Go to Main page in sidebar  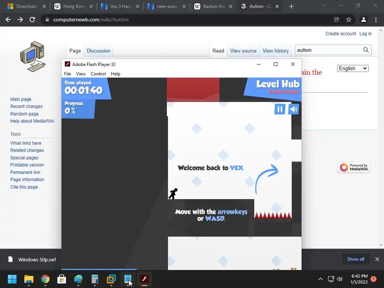click(21, 99)
